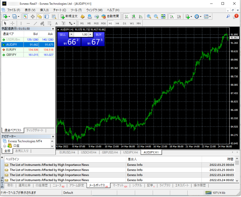Image resolution: width=241 pixels, height=197 pixels.
Task: Switch to ティックチャート tab
Action: (35, 131)
